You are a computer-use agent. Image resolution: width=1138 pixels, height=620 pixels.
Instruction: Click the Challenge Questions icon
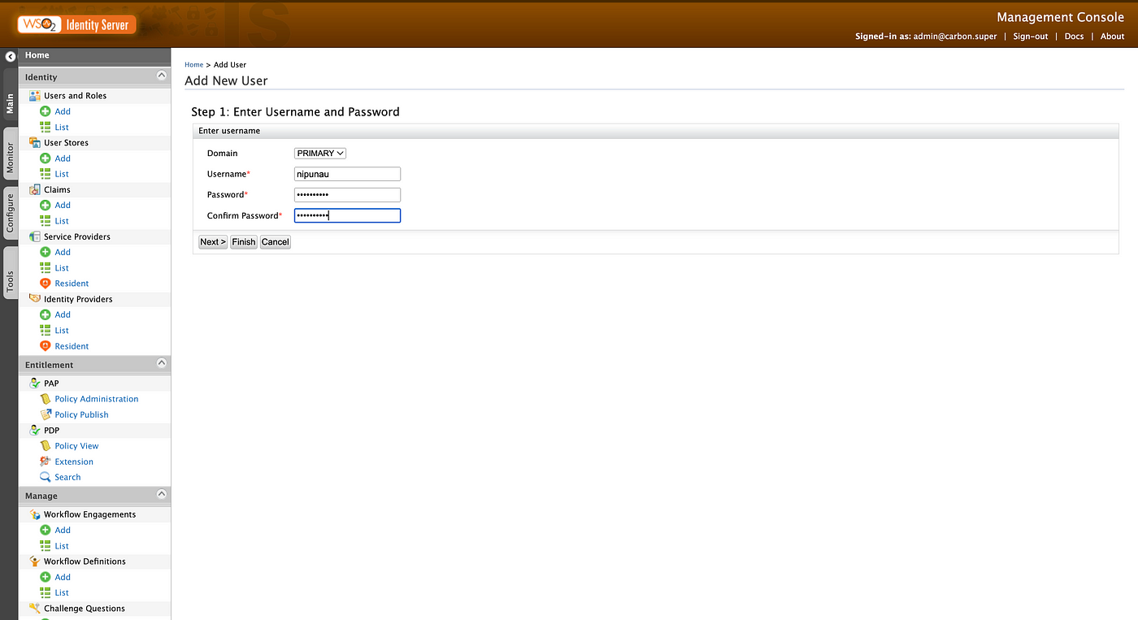click(35, 609)
